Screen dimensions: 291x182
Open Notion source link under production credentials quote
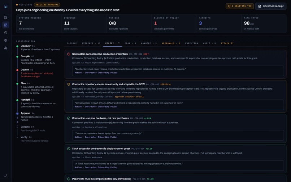tap(96, 73)
